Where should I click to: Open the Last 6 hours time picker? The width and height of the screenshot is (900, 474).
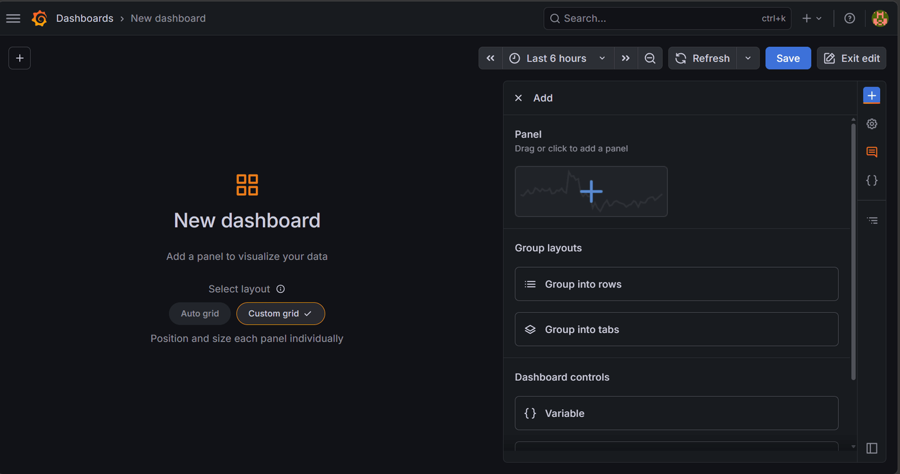point(558,58)
